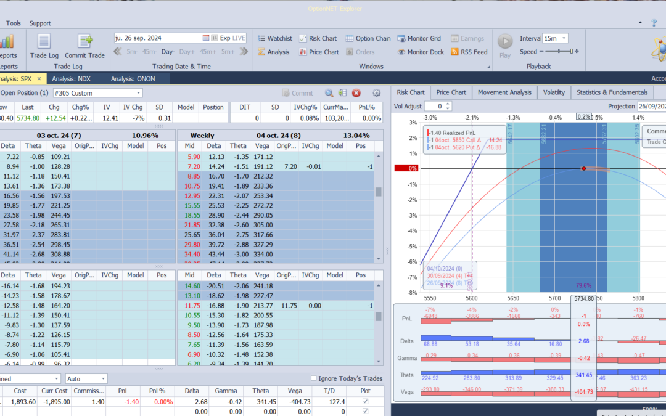The image size is (666, 416).
Task: Step forward 5 minutes with 5m+
Action: [x=228, y=51]
